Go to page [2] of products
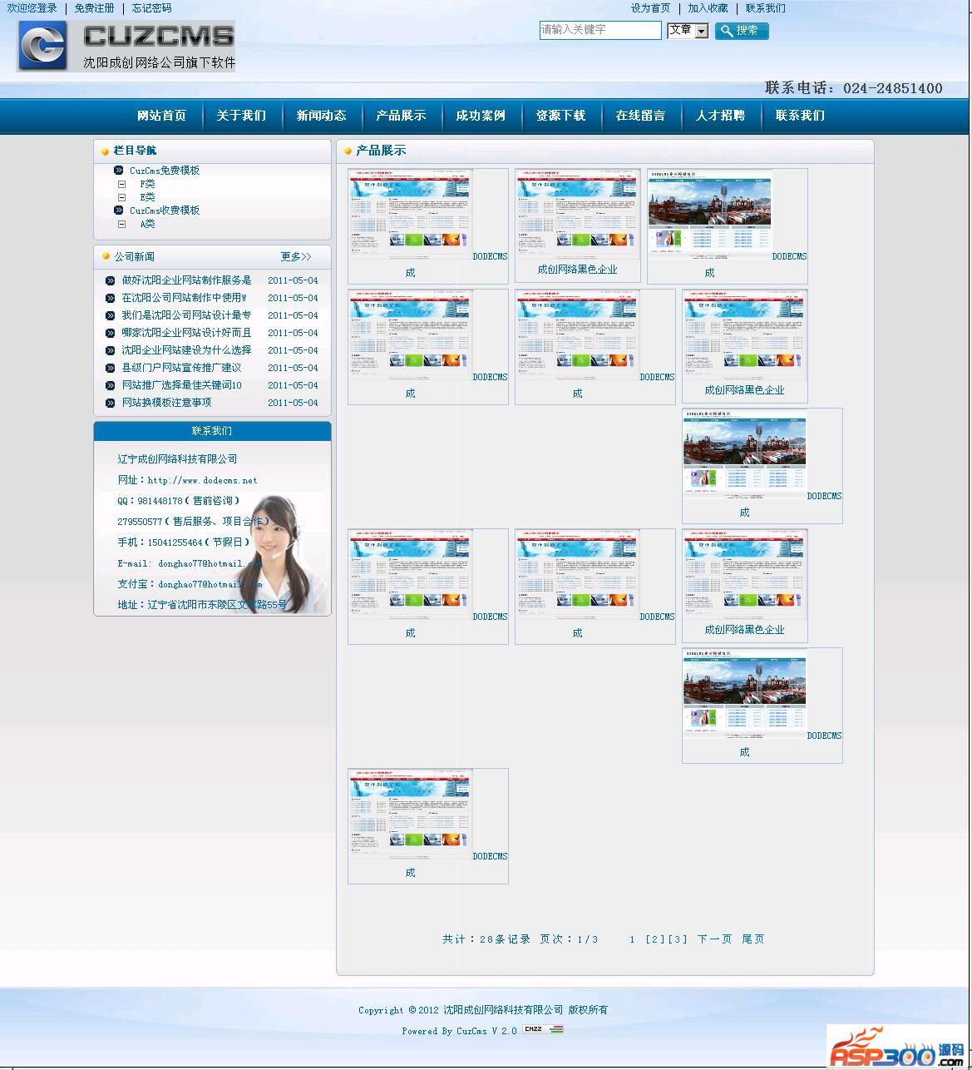972x1070 pixels. click(655, 939)
